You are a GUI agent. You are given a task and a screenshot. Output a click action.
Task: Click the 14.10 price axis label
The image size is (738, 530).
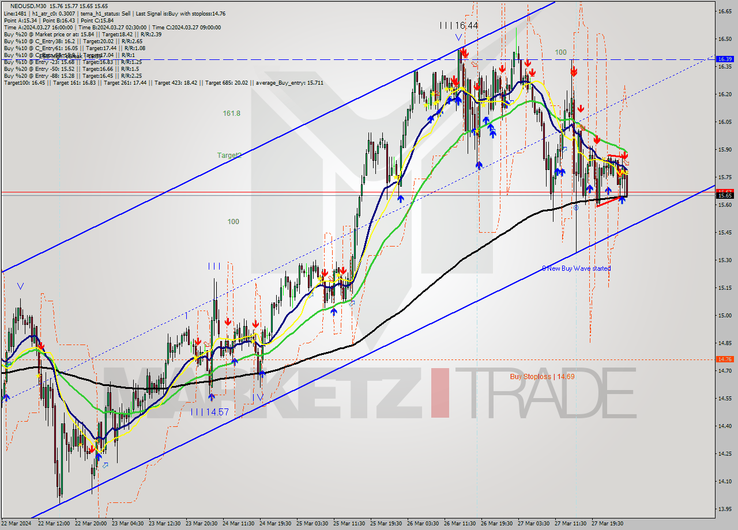tap(724, 481)
